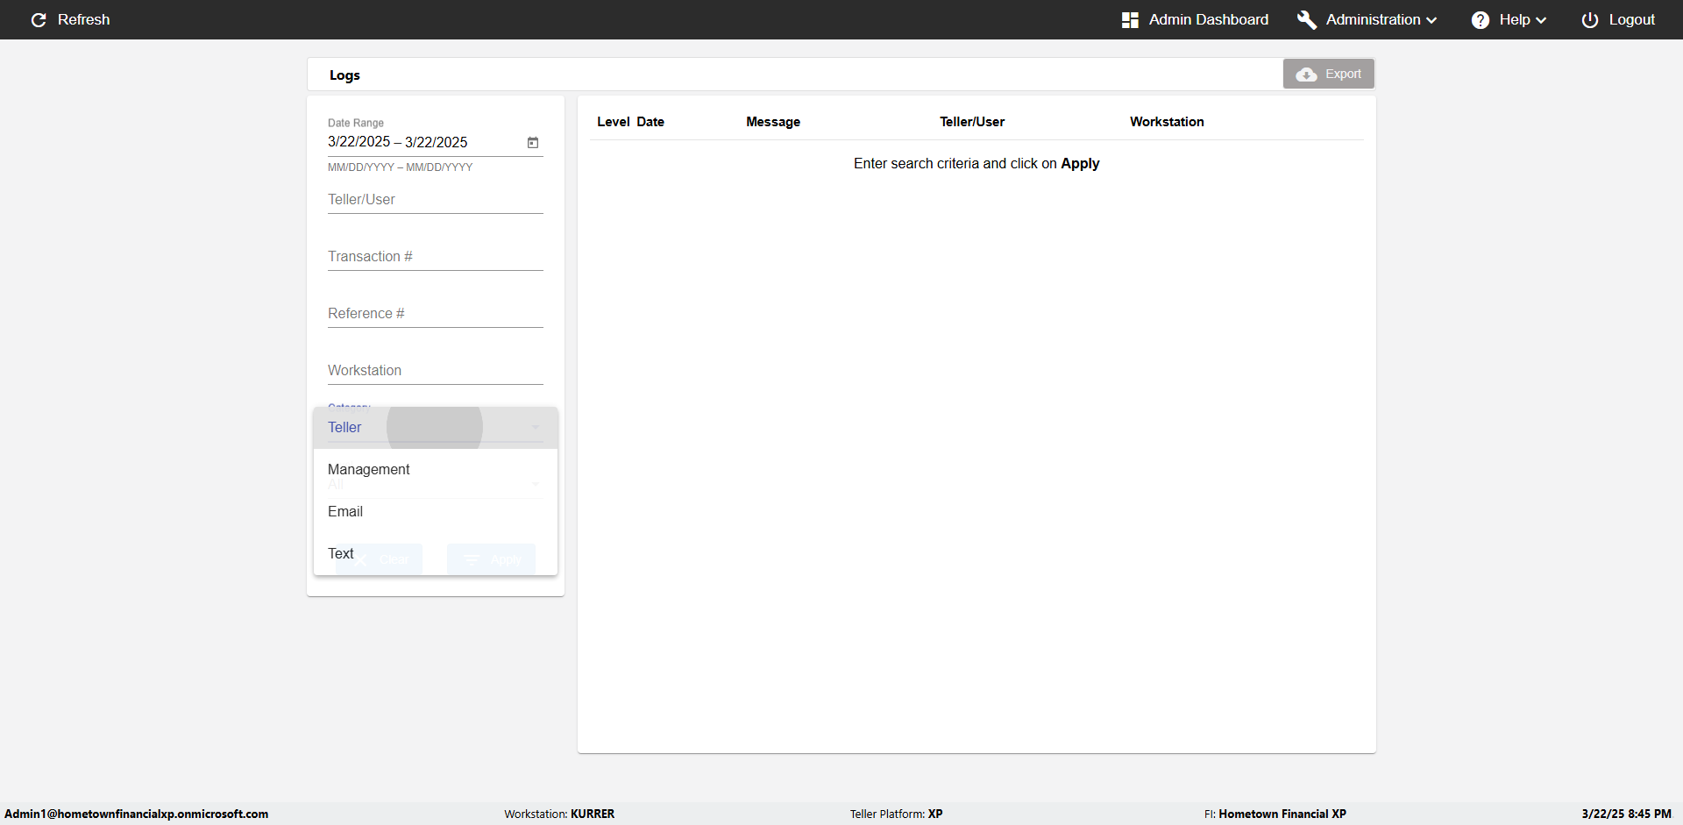Click the Teller/User input field
Image resolution: width=1683 pixels, height=825 pixels.
coord(436,200)
